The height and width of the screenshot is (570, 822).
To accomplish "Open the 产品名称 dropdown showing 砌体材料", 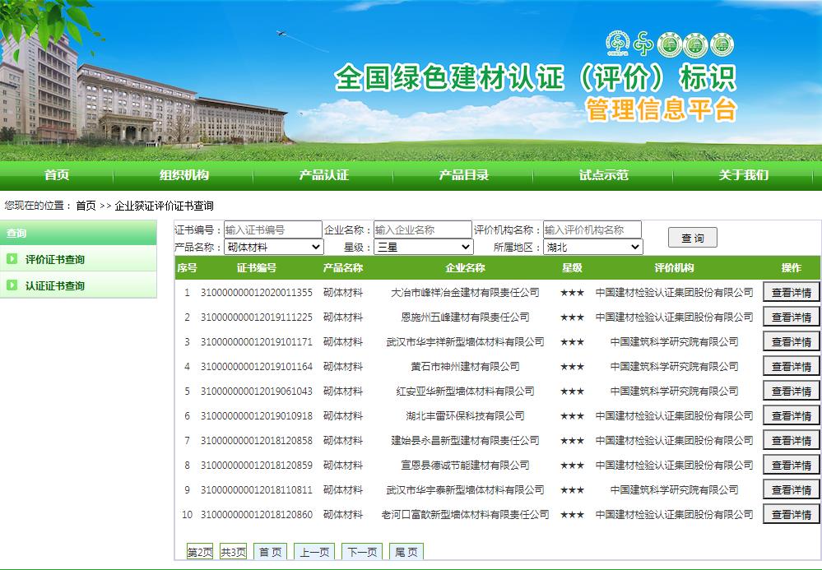I will [274, 247].
